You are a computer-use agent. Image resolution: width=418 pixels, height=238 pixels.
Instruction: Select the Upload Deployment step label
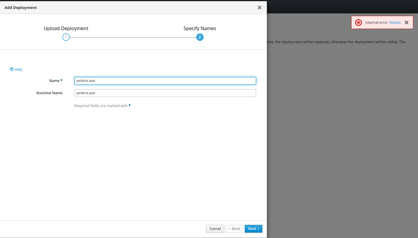[66, 28]
